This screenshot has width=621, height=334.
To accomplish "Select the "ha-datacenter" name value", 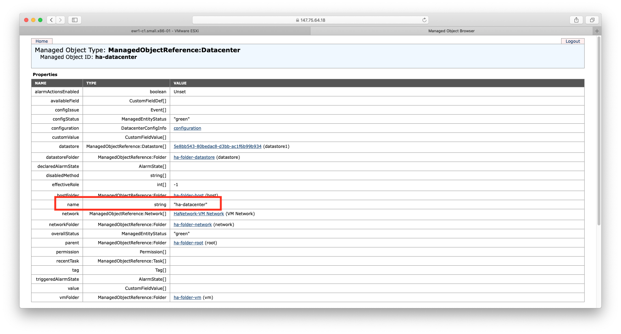I will 190,205.
